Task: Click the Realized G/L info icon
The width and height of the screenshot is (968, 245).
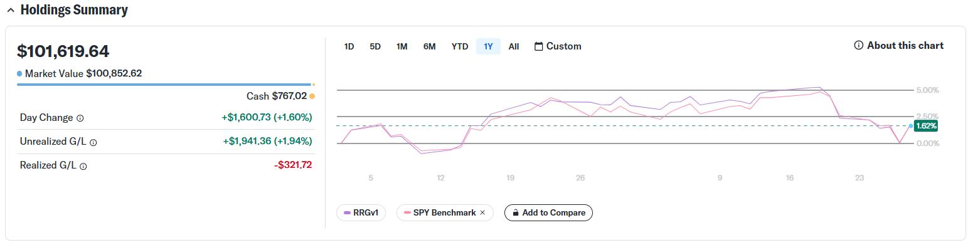Action: pos(83,166)
